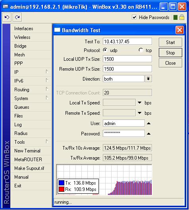Click the green CPU load indicator
Image resolution: width=189 pixels, height=210 pixels.
tap(175, 17)
